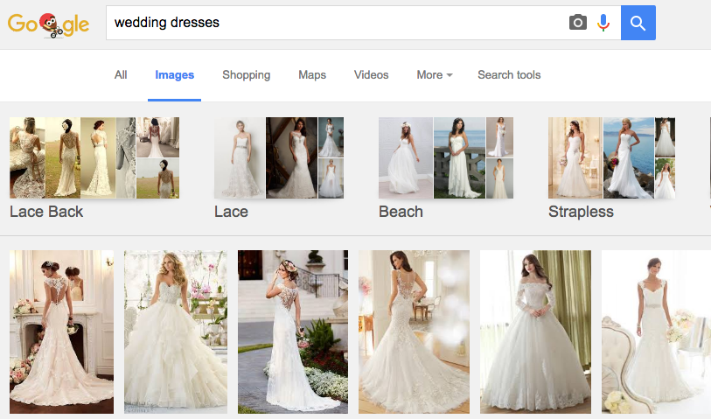Open the Lace category thumbnails

(x=279, y=157)
